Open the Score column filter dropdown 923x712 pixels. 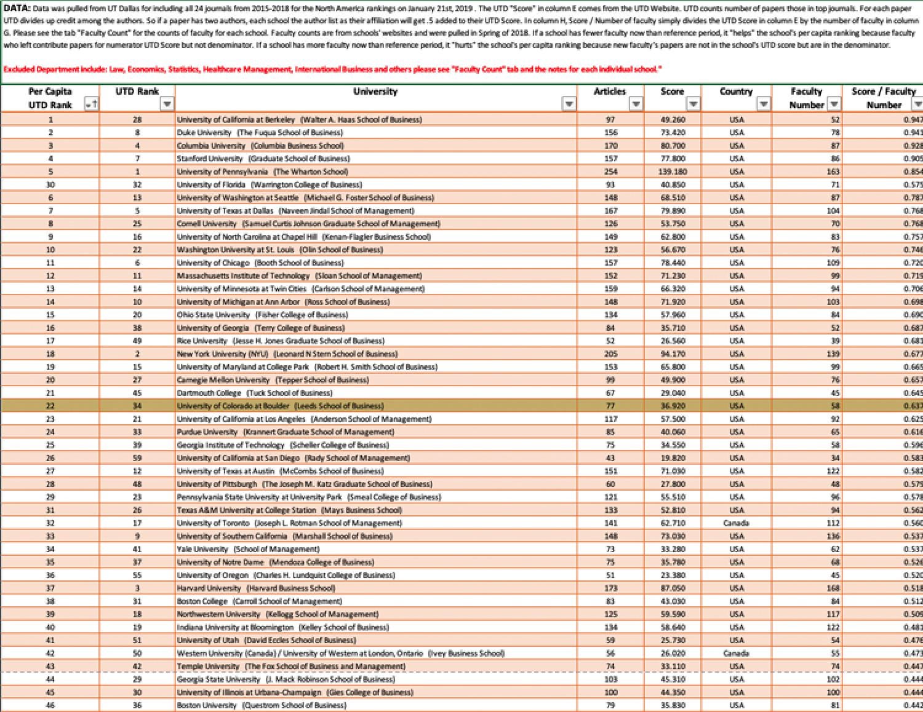coord(693,105)
